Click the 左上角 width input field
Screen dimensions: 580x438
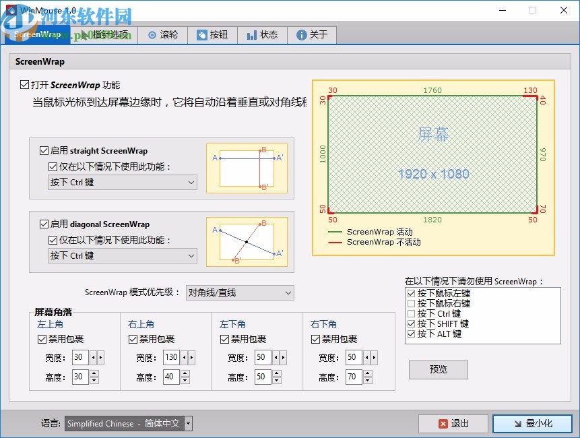[x=80, y=357]
